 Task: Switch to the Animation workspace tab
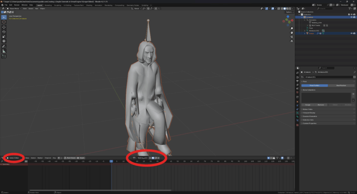[x=99, y=5]
